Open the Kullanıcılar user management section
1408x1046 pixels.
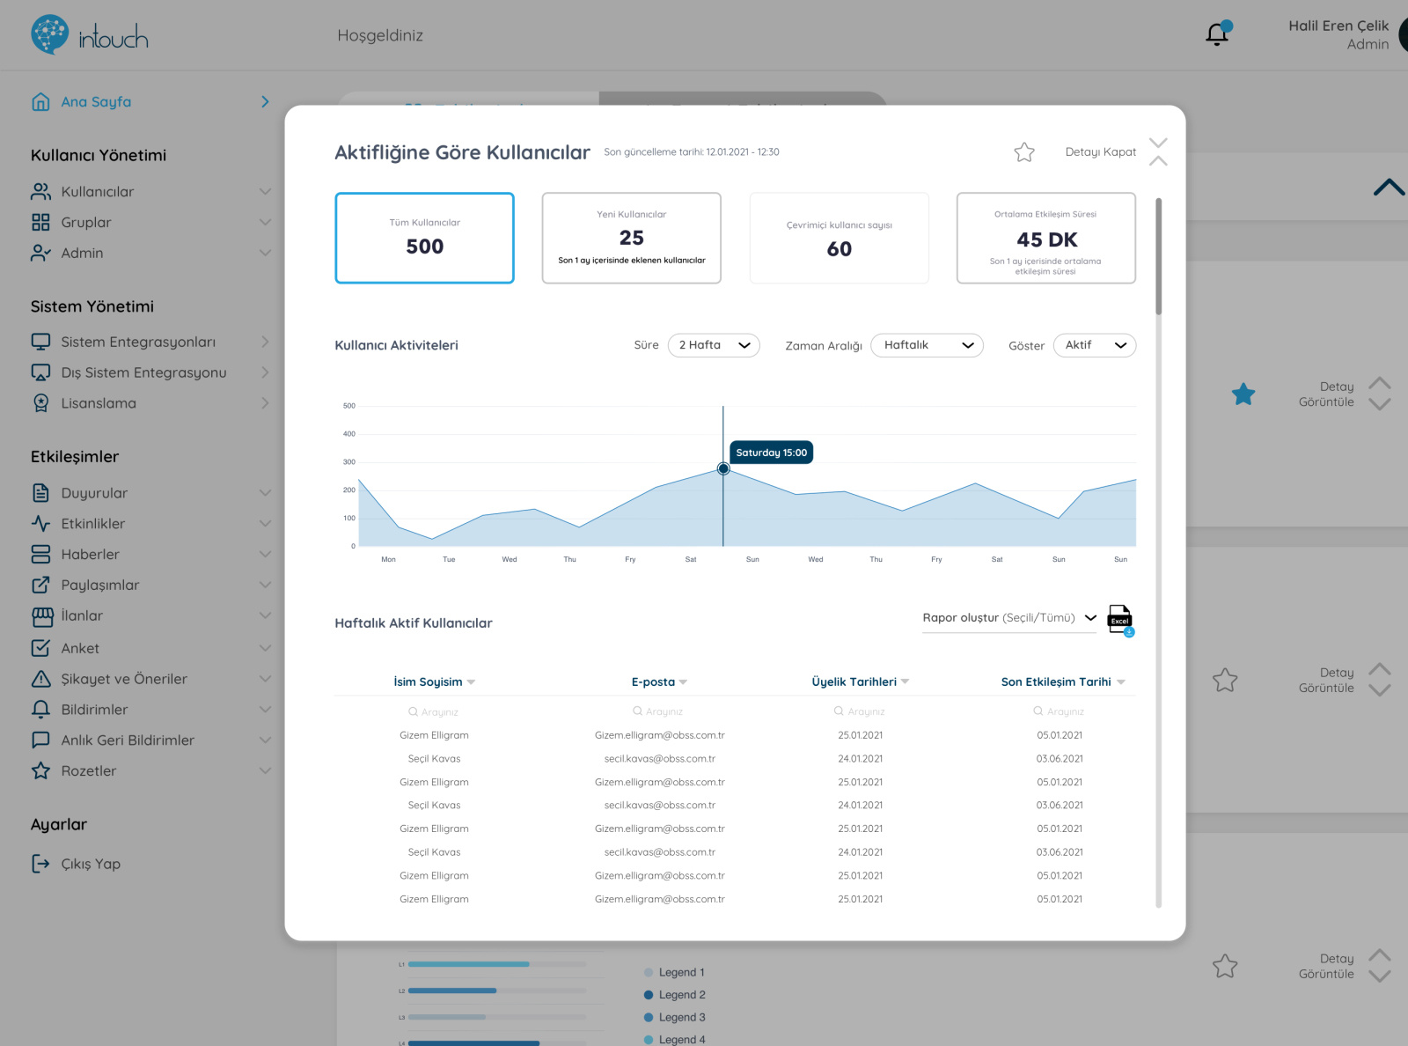[98, 191]
